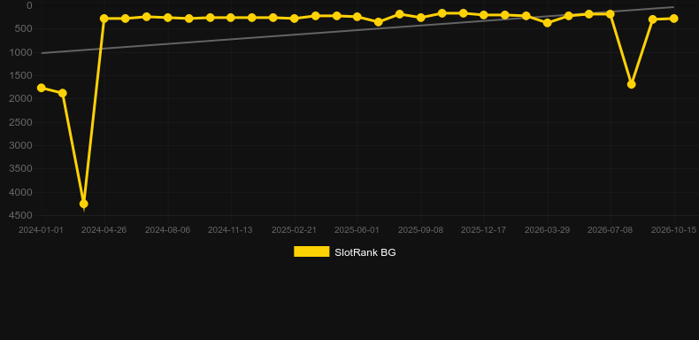Screen dimensions: 699x340
Task: Click the yellow SlotRank BG legend swatch
Action: (311, 251)
